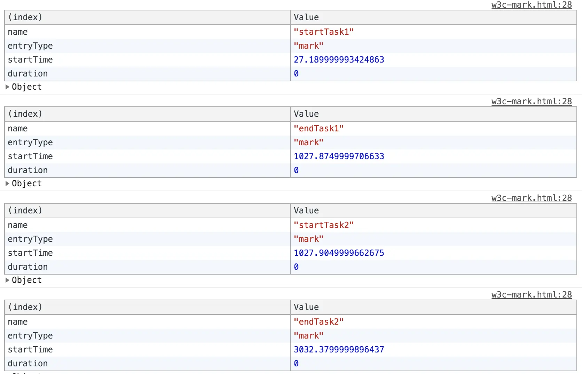Select the startTime value 1027.9049999662675
This screenshot has height=374, width=582.
pos(339,253)
